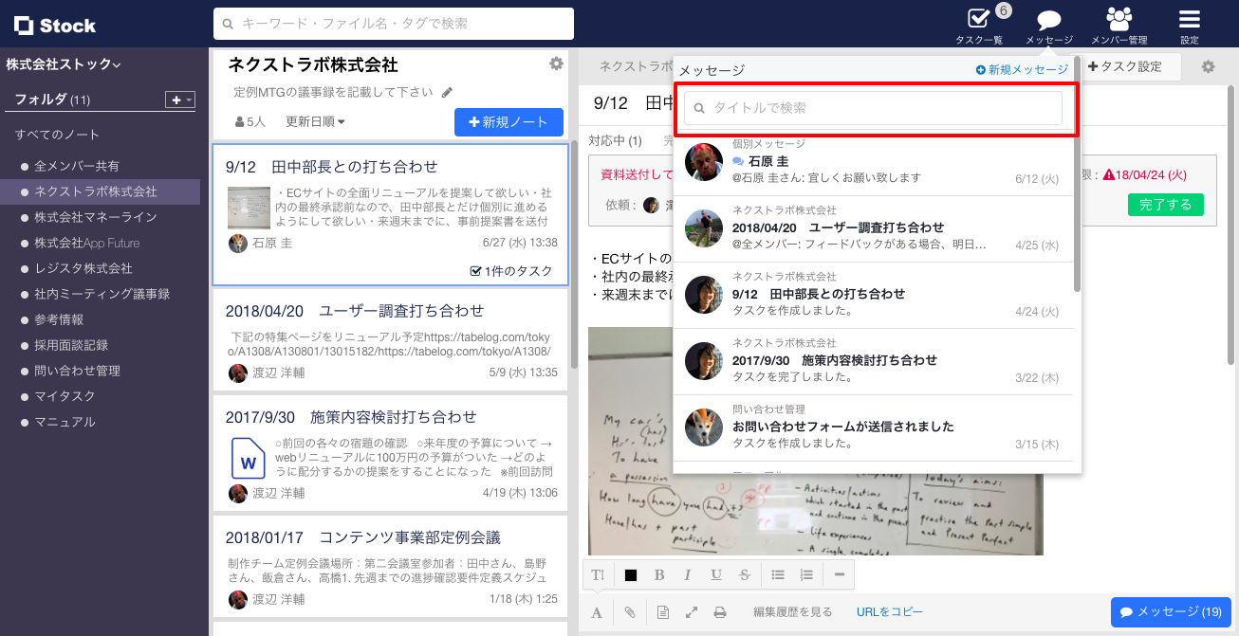Toggle underline formatting

coord(716,574)
